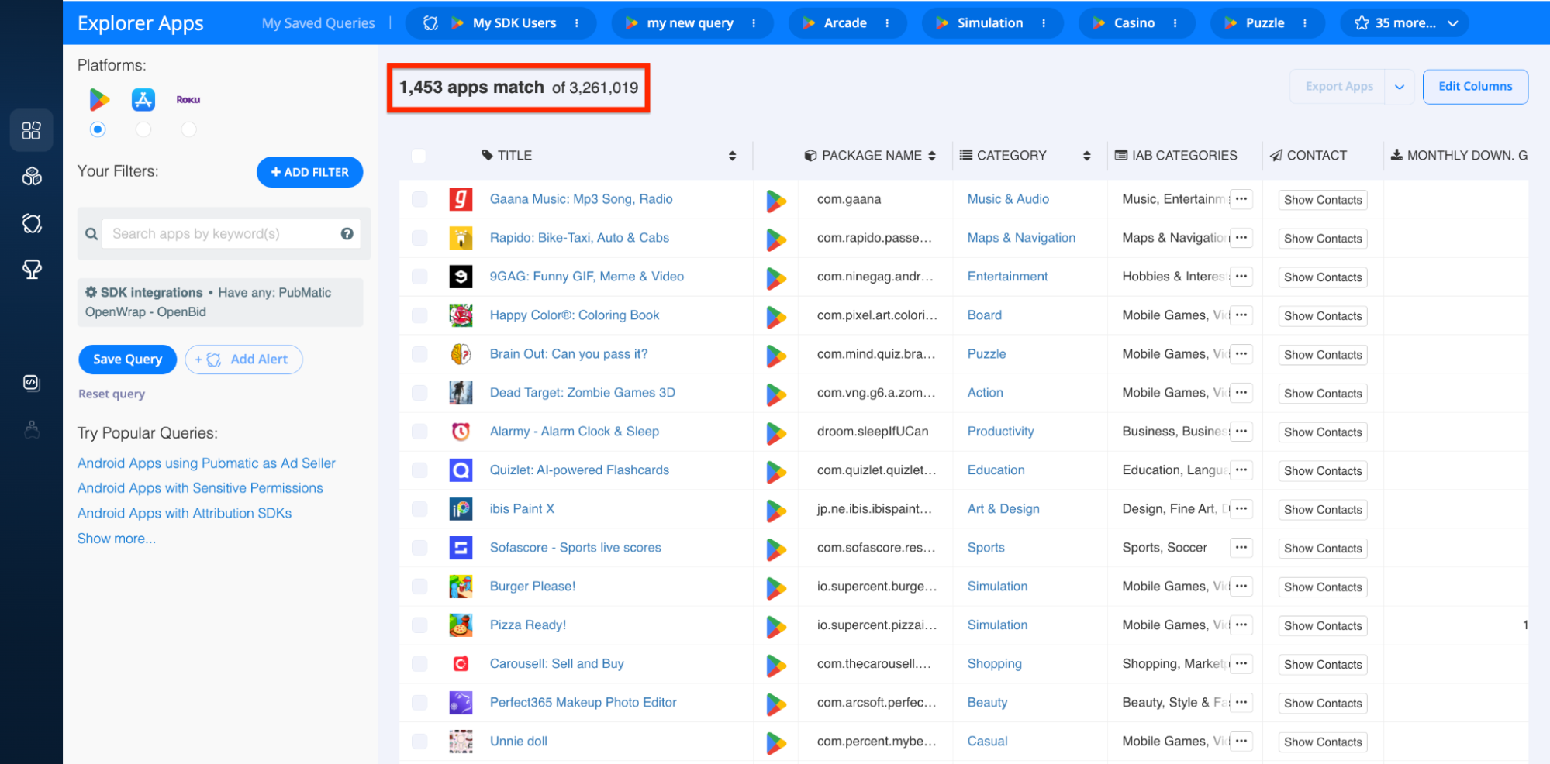Click the keyword search help question icon
Image resolution: width=1550 pixels, height=764 pixels.
coord(347,233)
